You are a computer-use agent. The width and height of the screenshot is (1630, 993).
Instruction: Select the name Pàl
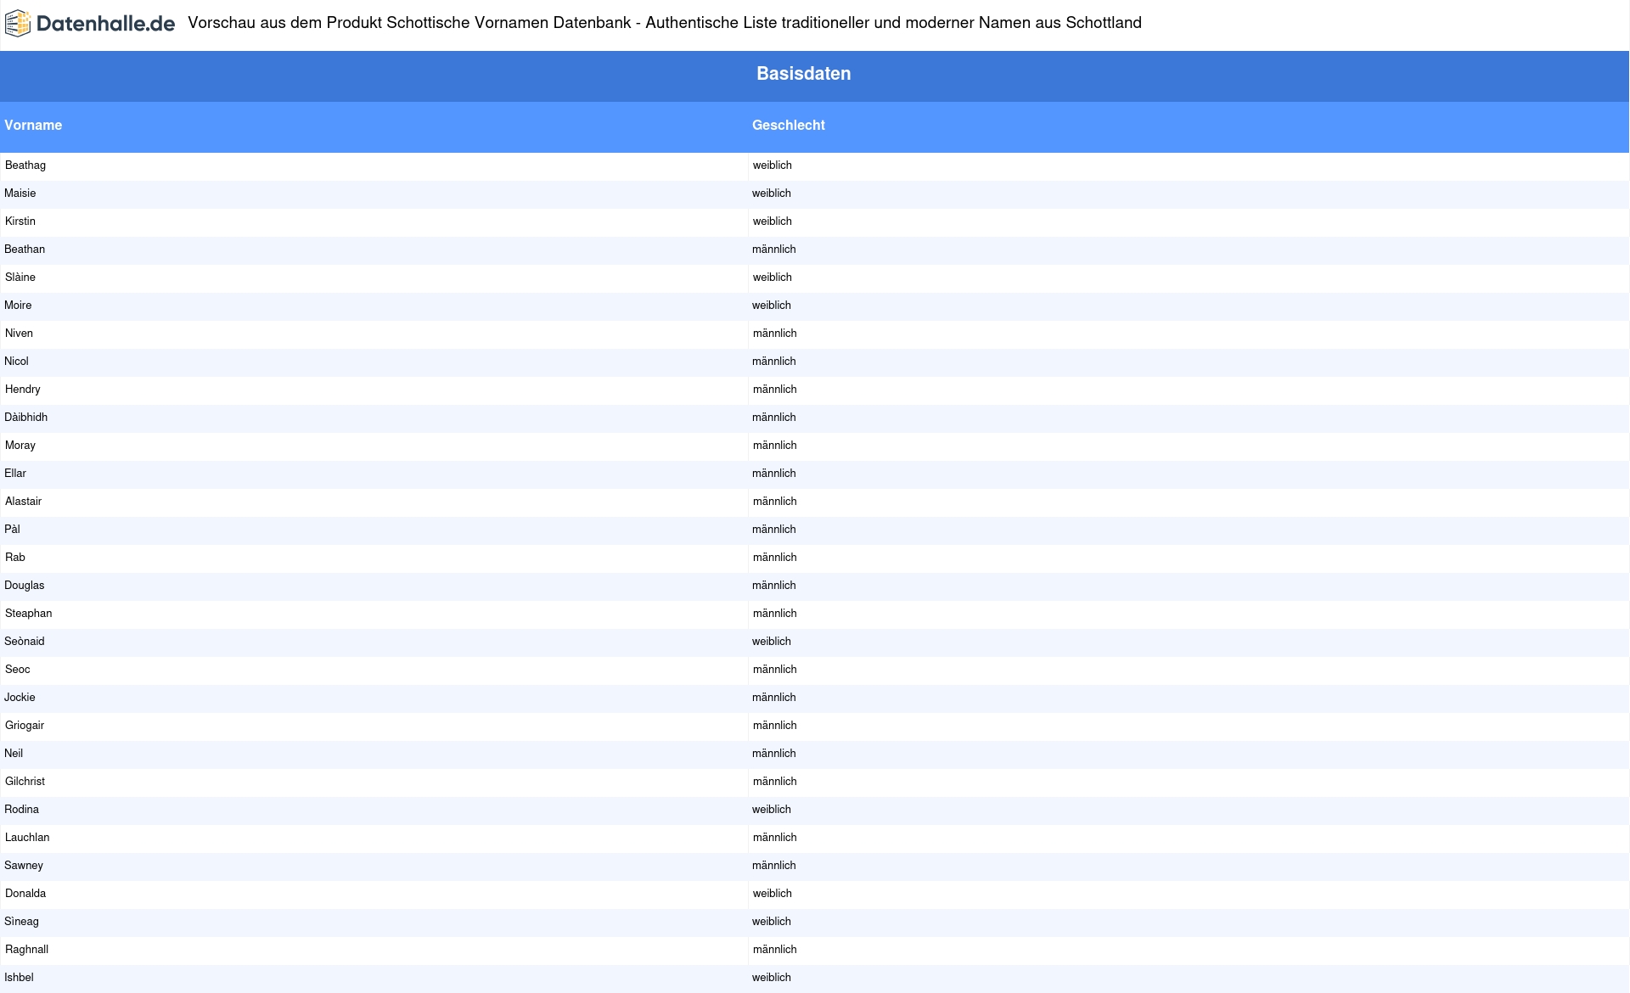[12, 530]
